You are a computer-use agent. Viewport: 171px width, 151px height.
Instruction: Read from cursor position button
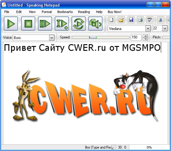pos(62,23)
